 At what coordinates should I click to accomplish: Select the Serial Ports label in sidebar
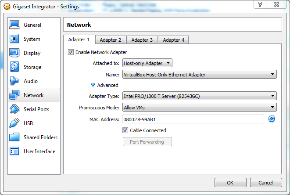tap(36, 109)
